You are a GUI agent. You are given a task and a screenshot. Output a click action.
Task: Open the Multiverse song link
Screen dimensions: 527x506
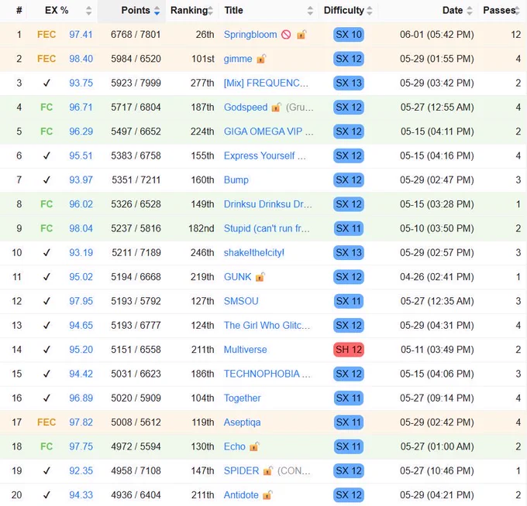point(246,349)
